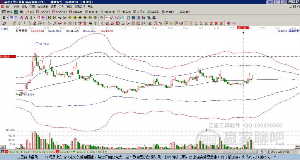Click the keyboard grid icon in status bar

2,152
